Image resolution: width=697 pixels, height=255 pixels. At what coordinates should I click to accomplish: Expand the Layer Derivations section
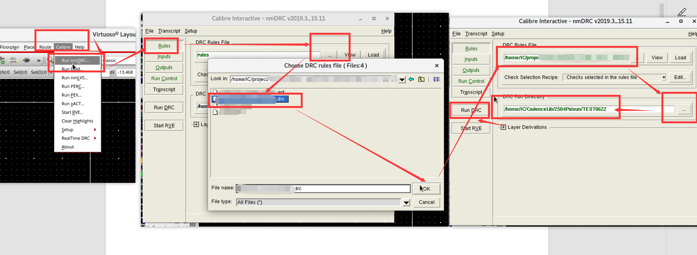pos(503,127)
